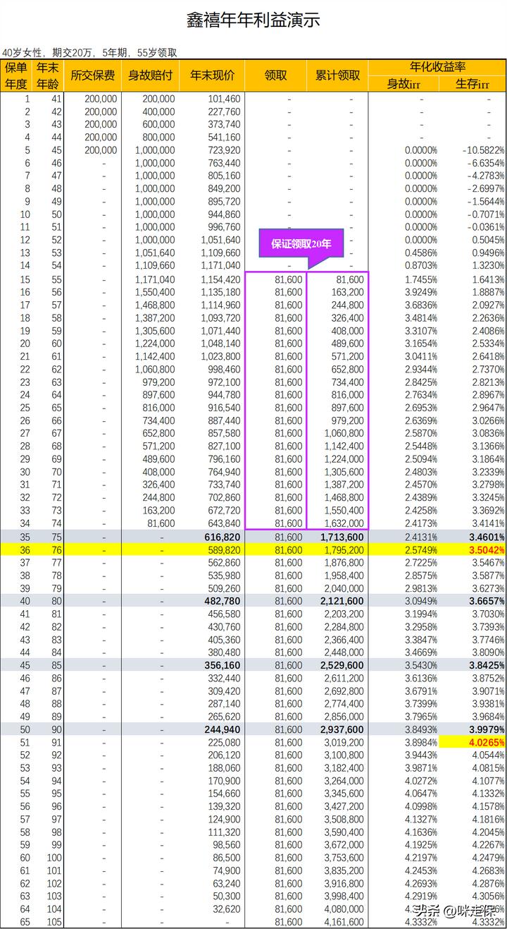The height and width of the screenshot is (929, 507).
Task: Select the bold IRR value 3.9979%
Action: [487, 729]
